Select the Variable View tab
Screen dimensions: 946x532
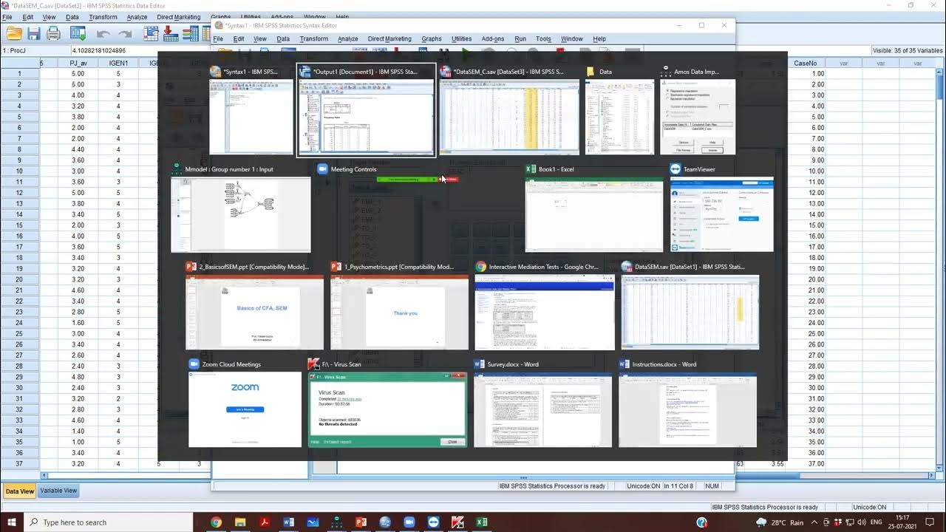tap(58, 491)
